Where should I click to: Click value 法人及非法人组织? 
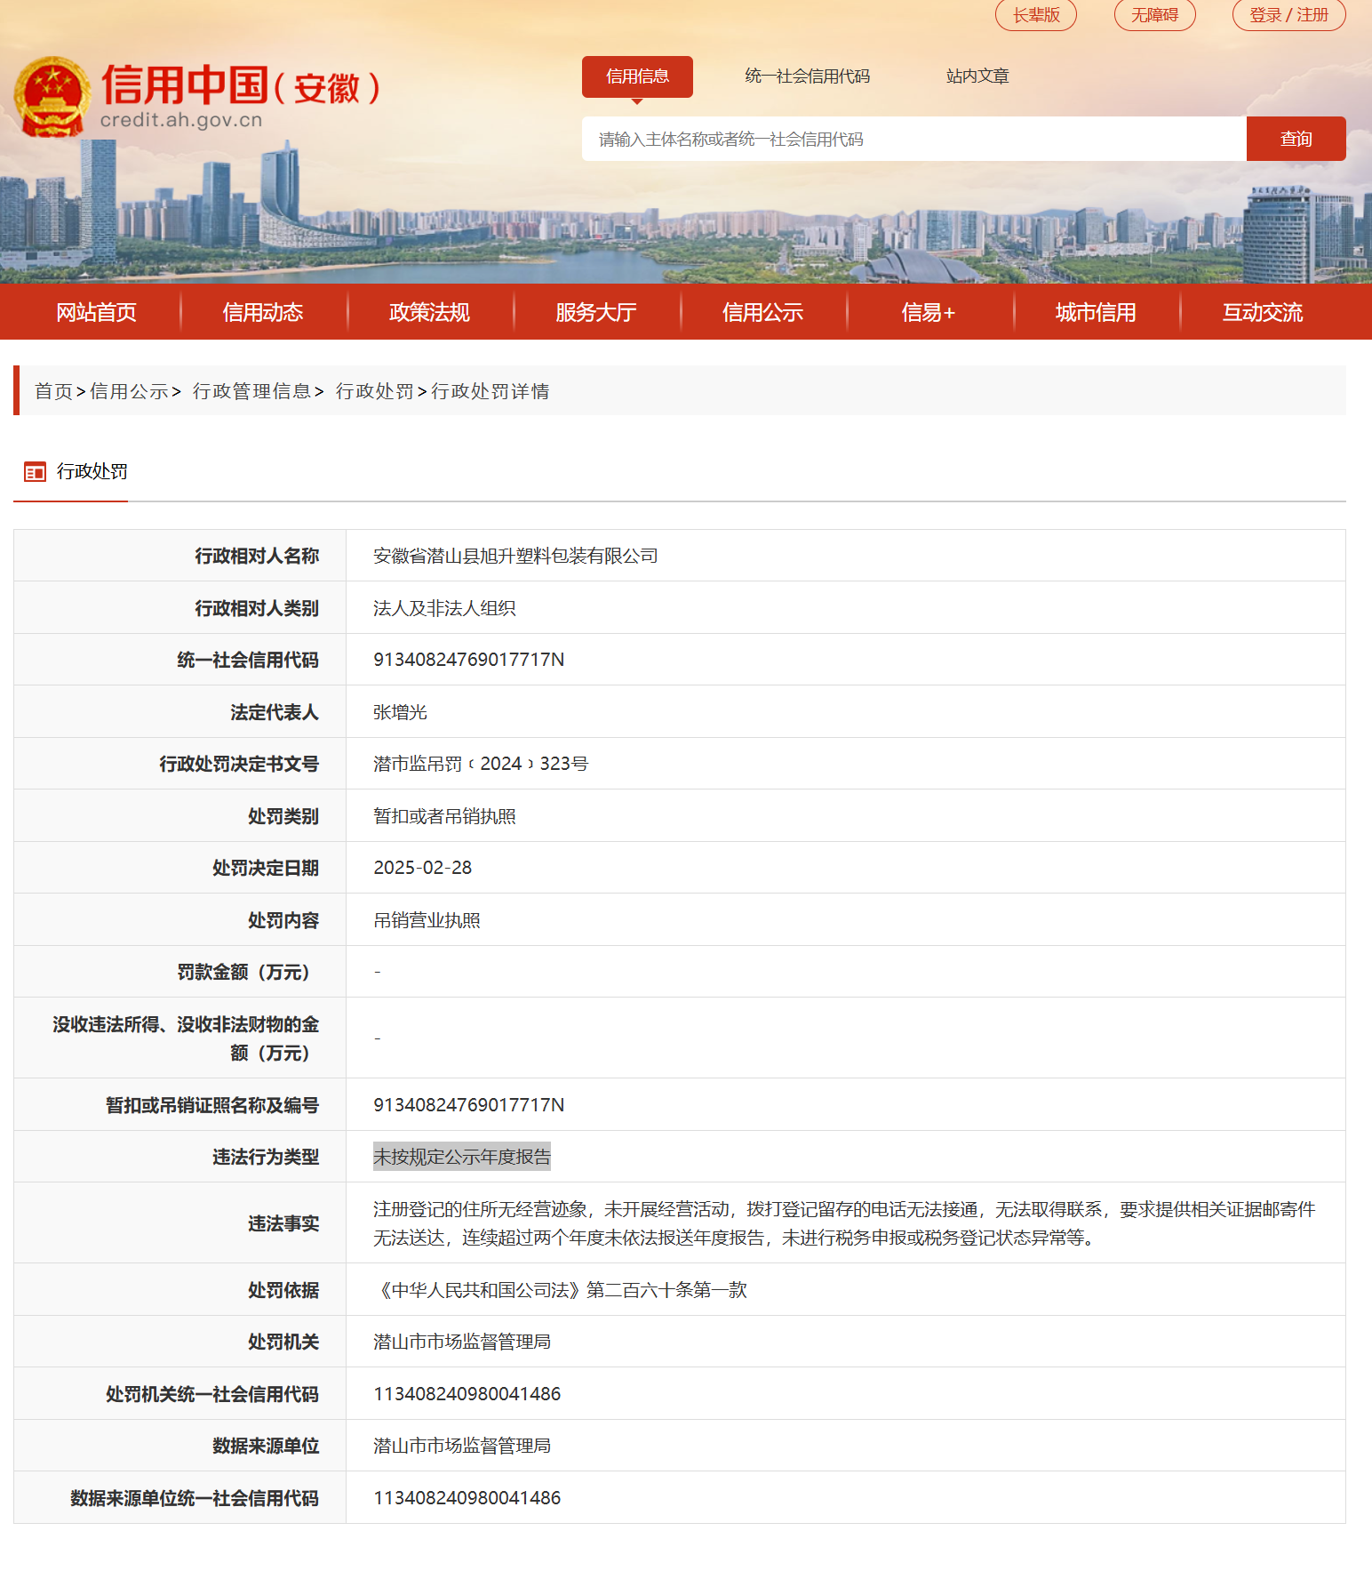coord(444,608)
